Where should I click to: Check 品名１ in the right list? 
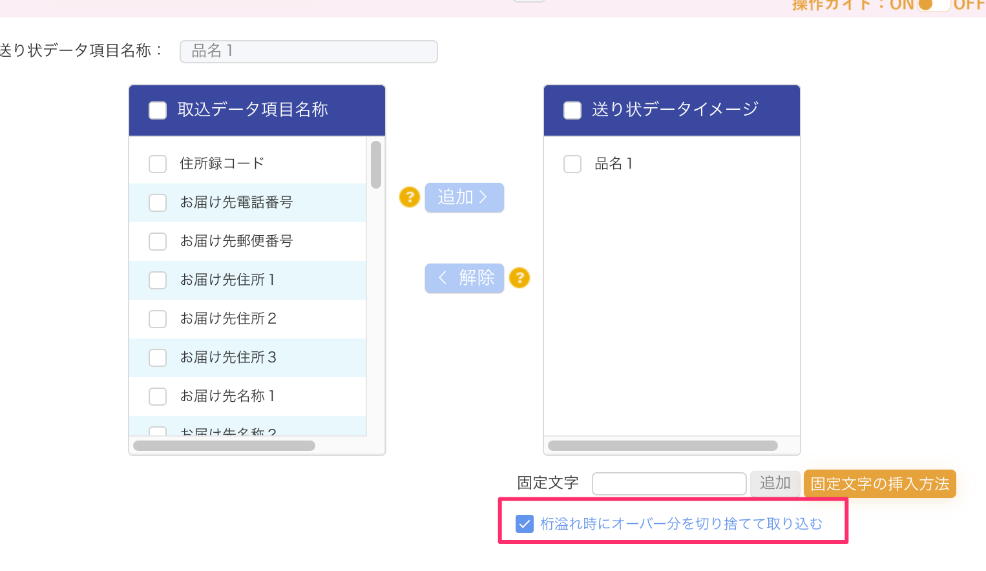tap(572, 164)
